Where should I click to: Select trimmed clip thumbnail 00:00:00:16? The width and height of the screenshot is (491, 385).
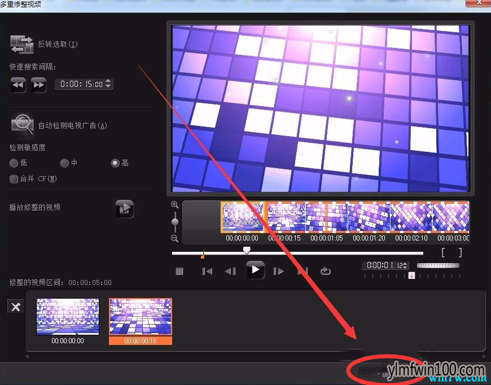(x=141, y=321)
